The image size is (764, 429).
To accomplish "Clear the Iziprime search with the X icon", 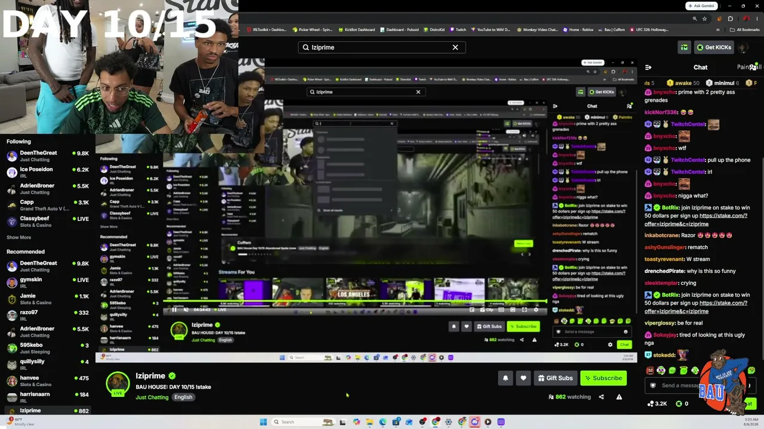I will [455, 47].
